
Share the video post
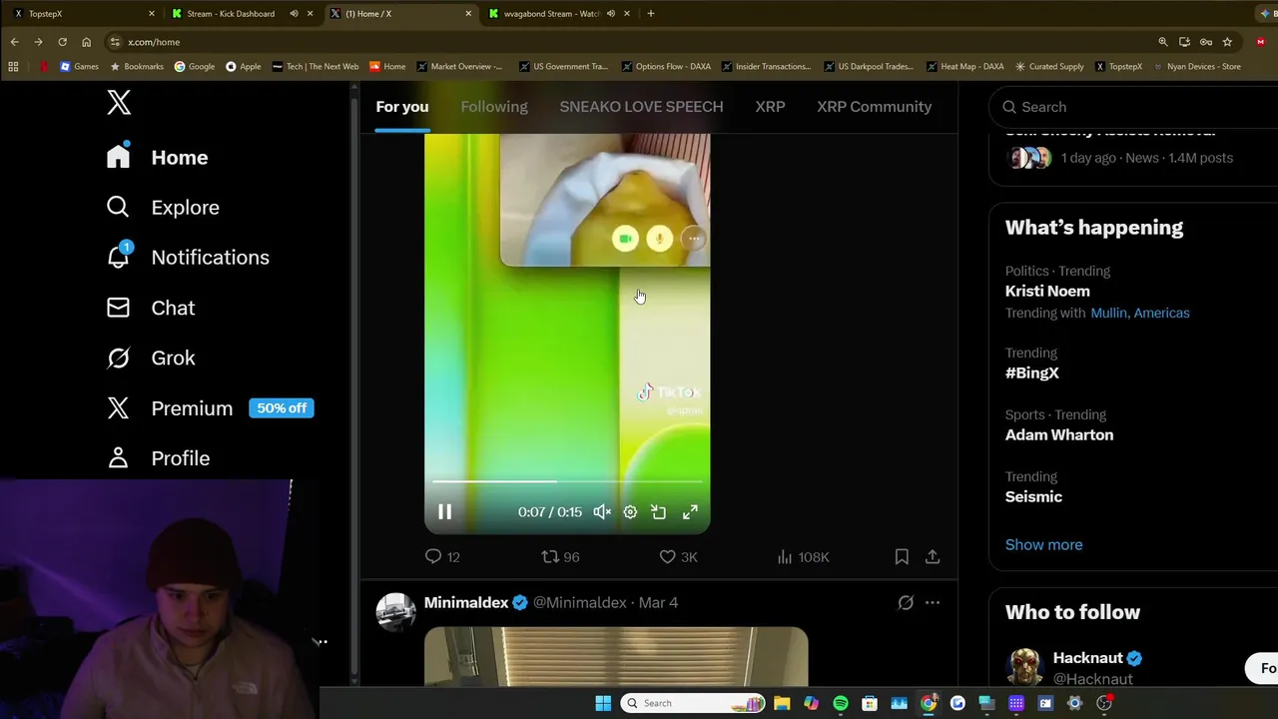tap(933, 556)
